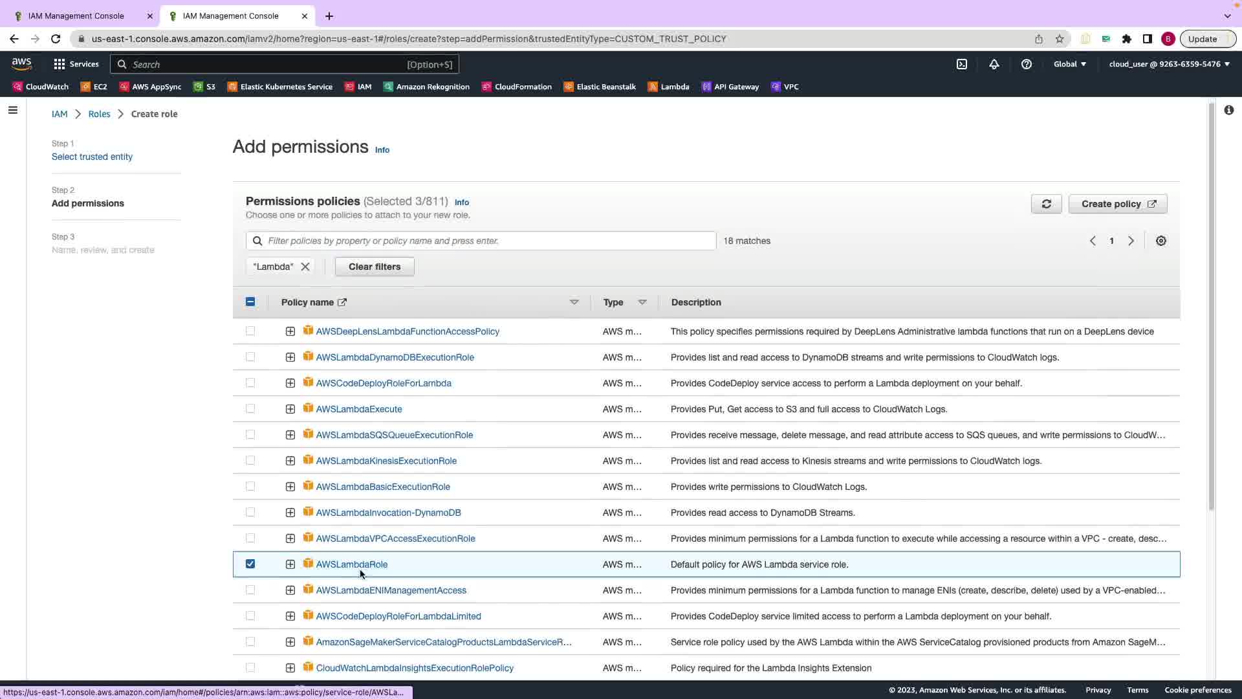Expand AWSLambdaExecute policy details
Image resolution: width=1242 pixels, height=699 pixels.
pos(290,409)
